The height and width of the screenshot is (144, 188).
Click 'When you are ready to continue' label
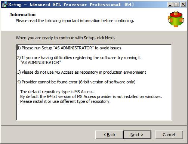[65, 38]
